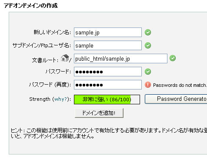The image size is (207, 158).
Task: Click the ヒント hint paragraph text
Action: pos(109,133)
